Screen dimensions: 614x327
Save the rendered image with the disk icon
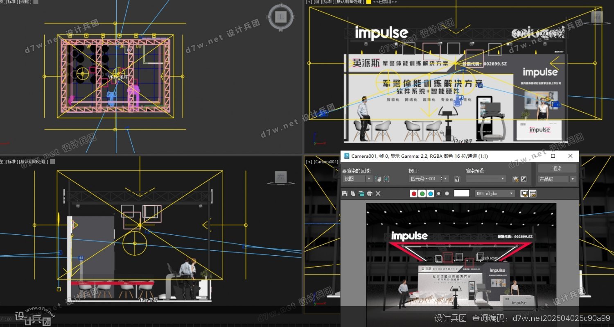345,193
